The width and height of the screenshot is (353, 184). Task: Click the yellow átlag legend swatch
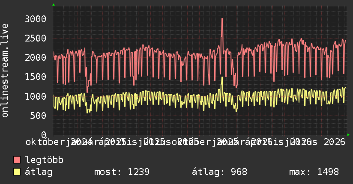tap(17, 172)
